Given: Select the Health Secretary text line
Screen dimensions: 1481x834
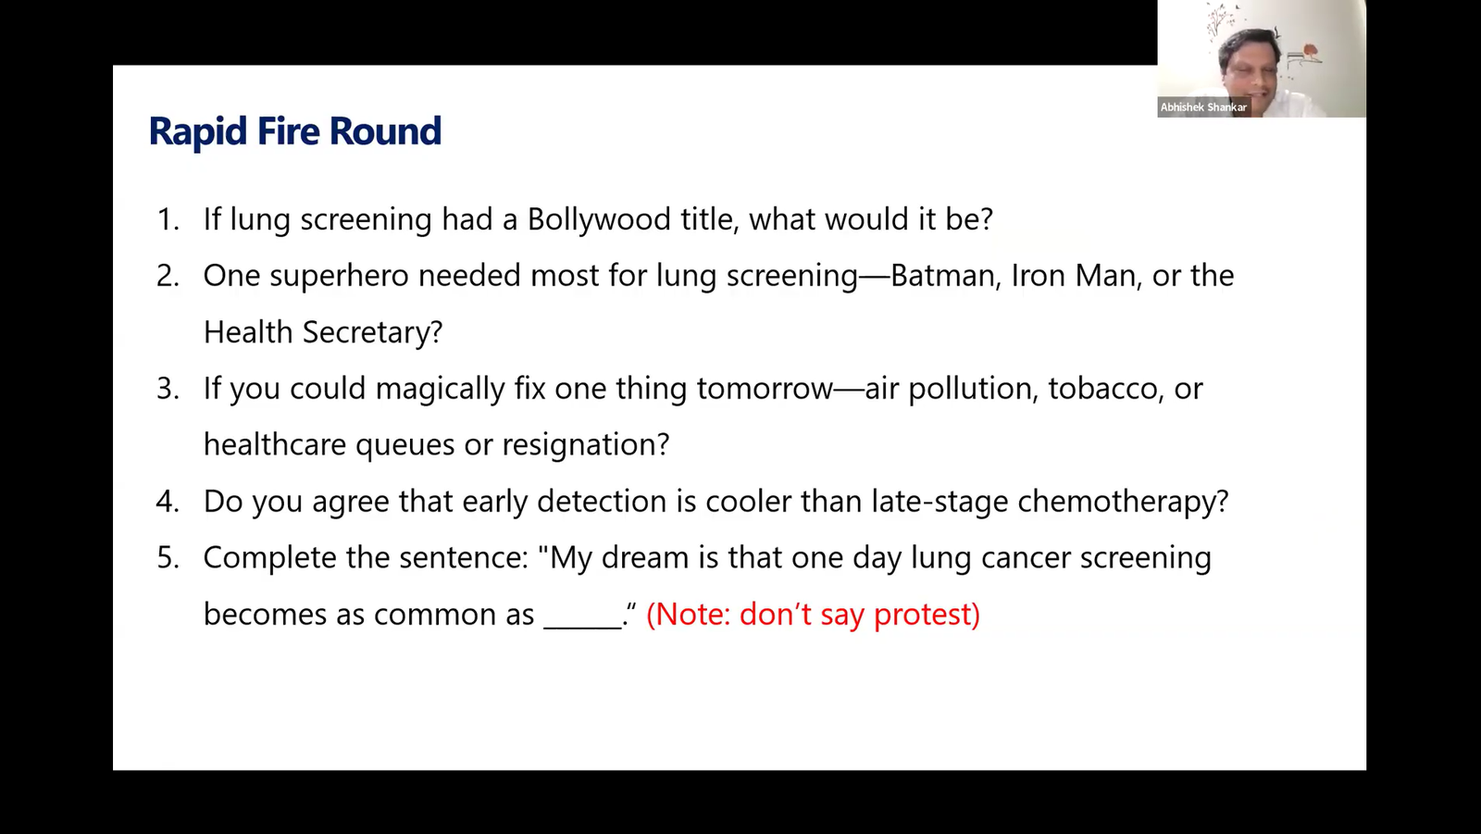Looking at the screenshot, I should (323, 332).
